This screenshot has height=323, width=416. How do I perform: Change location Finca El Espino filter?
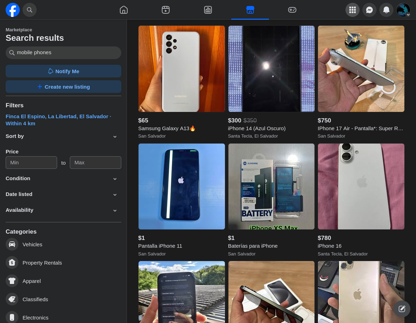59,120
